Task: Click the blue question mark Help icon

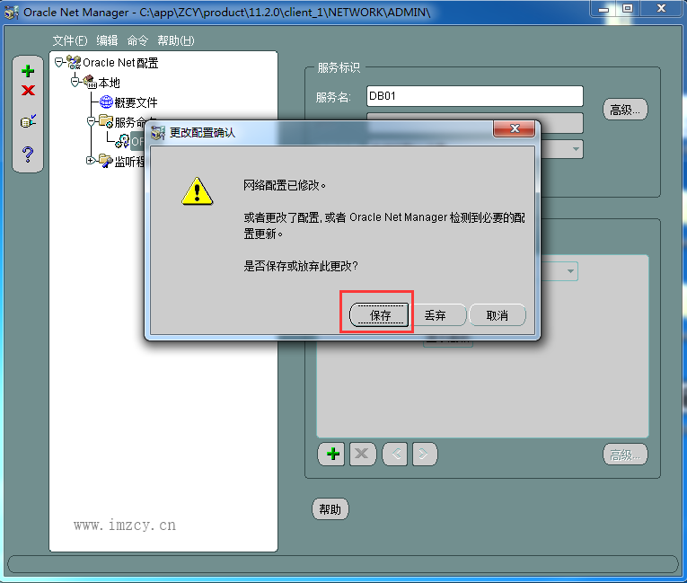Action: click(28, 155)
